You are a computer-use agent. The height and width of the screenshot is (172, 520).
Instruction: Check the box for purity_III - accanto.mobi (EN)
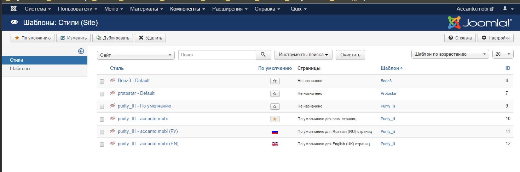[x=102, y=145]
